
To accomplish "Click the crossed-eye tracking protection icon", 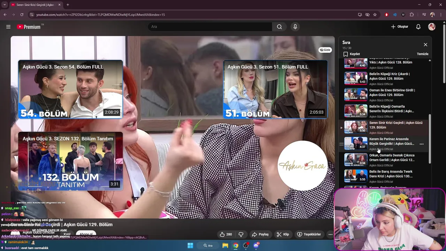I will tap(367, 15).
